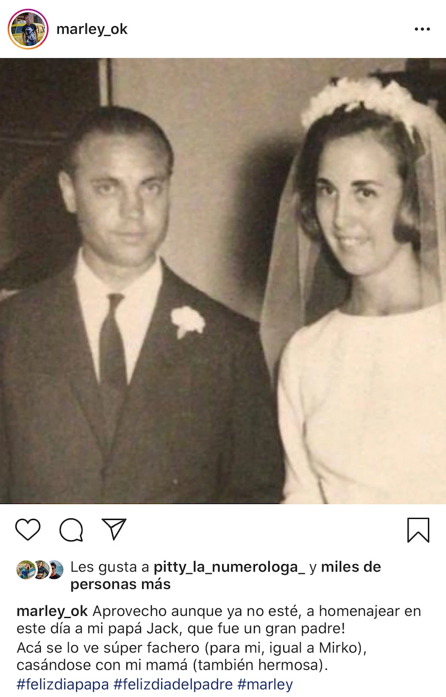Share post with paper plane icon
Screen dimensions: 446x697
(114, 529)
